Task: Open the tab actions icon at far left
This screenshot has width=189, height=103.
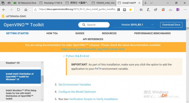Action: (x=3, y=3)
